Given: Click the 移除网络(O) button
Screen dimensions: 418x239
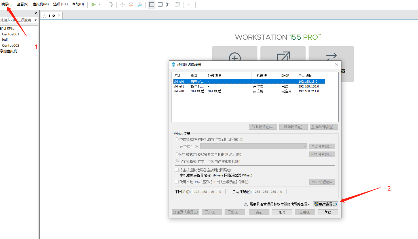Looking at the screenshot, I should pyautogui.click(x=294, y=127).
